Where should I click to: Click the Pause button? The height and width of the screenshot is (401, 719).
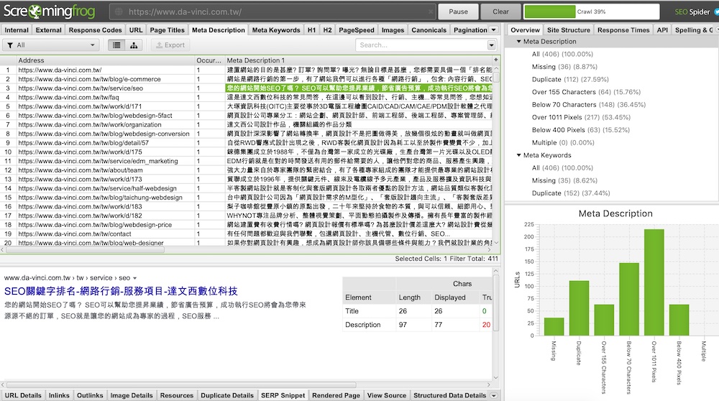(458, 11)
